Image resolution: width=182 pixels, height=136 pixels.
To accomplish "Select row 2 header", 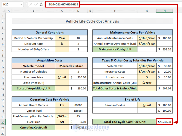I will point(3,22).
